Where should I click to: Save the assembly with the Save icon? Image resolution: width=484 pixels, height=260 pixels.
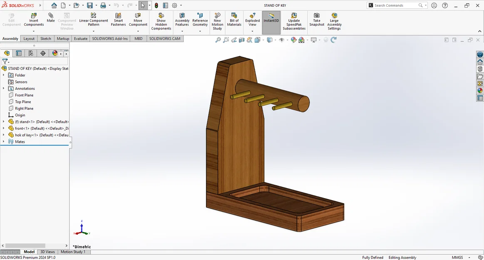pos(89,5)
